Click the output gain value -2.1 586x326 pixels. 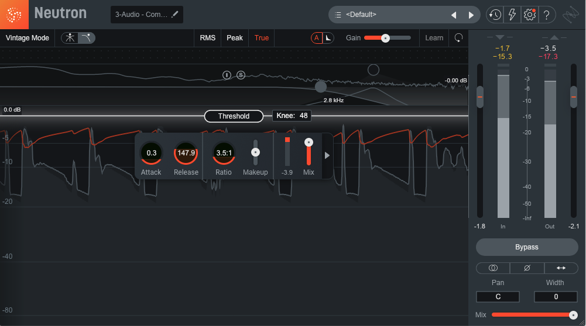pyautogui.click(x=574, y=227)
